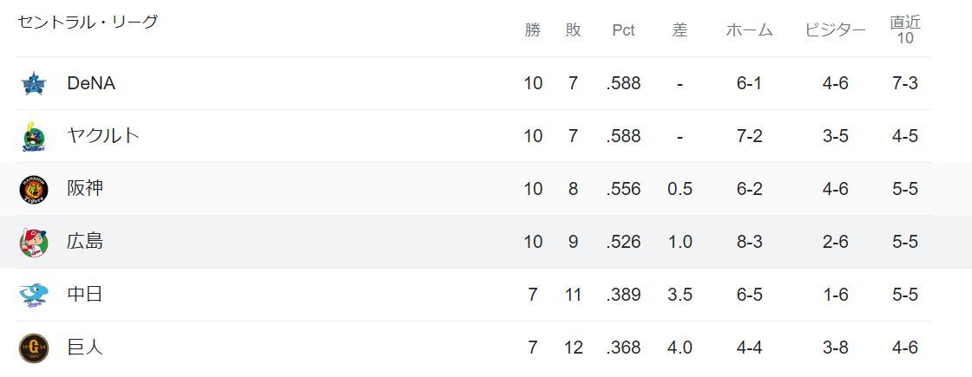Open the 巨人 team name link

[85, 348]
